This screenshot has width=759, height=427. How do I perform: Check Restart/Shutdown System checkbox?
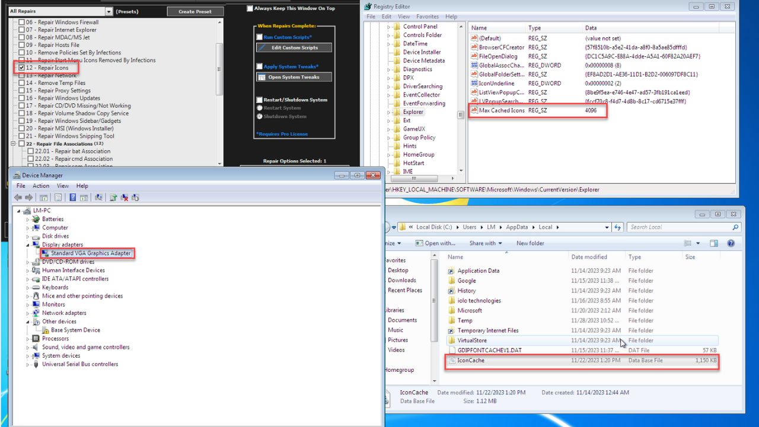(259, 100)
